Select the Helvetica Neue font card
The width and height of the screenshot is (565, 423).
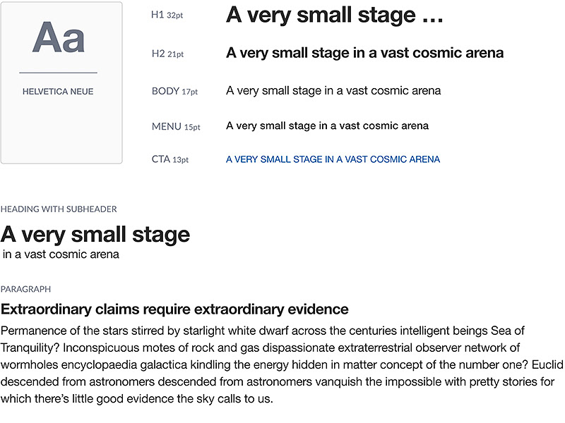click(x=61, y=82)
